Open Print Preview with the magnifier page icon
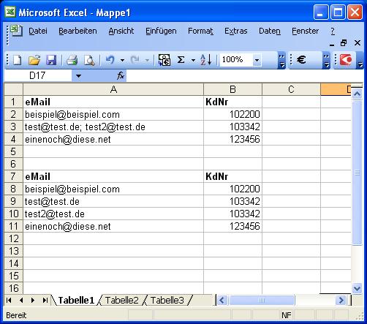Viewport: 367px width, 324px height. pos(89,60)
